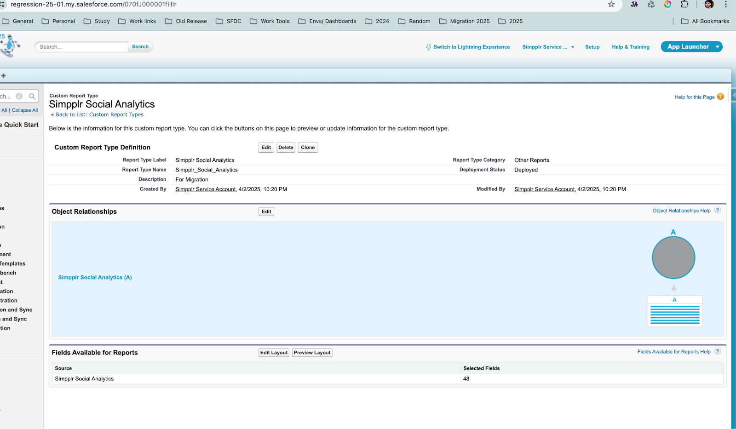Delete the custom report type
Screen dimensions: 736x429
[286, 148]
